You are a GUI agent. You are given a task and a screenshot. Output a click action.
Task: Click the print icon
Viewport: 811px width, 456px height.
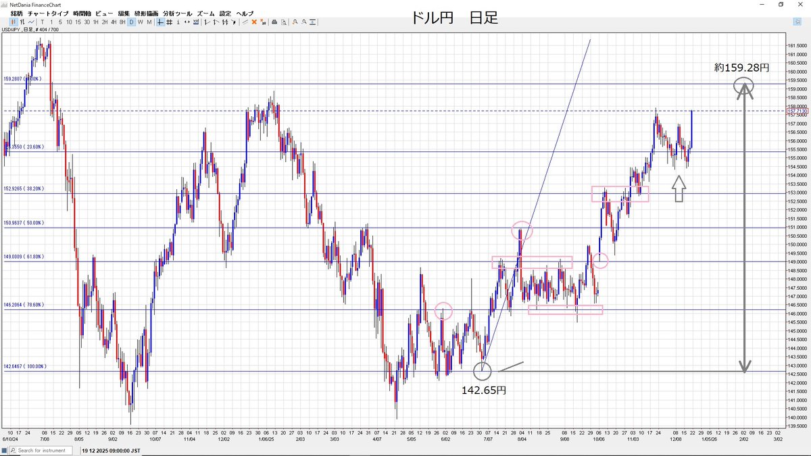click(x=274, y=22)
